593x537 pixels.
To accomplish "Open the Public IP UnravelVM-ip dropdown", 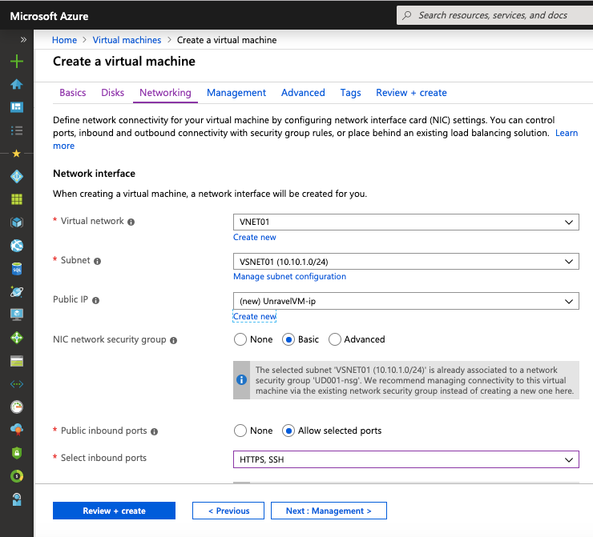I will point(405,301).
